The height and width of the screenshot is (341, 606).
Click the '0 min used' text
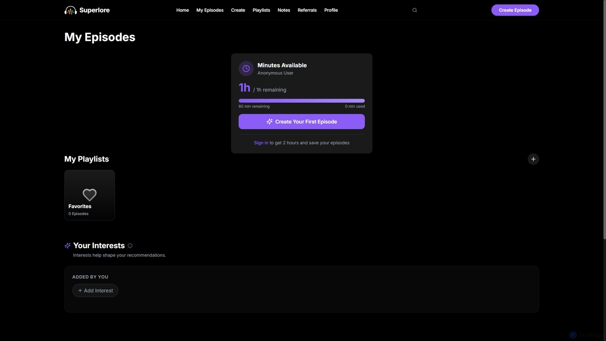(x=355, y=107)
